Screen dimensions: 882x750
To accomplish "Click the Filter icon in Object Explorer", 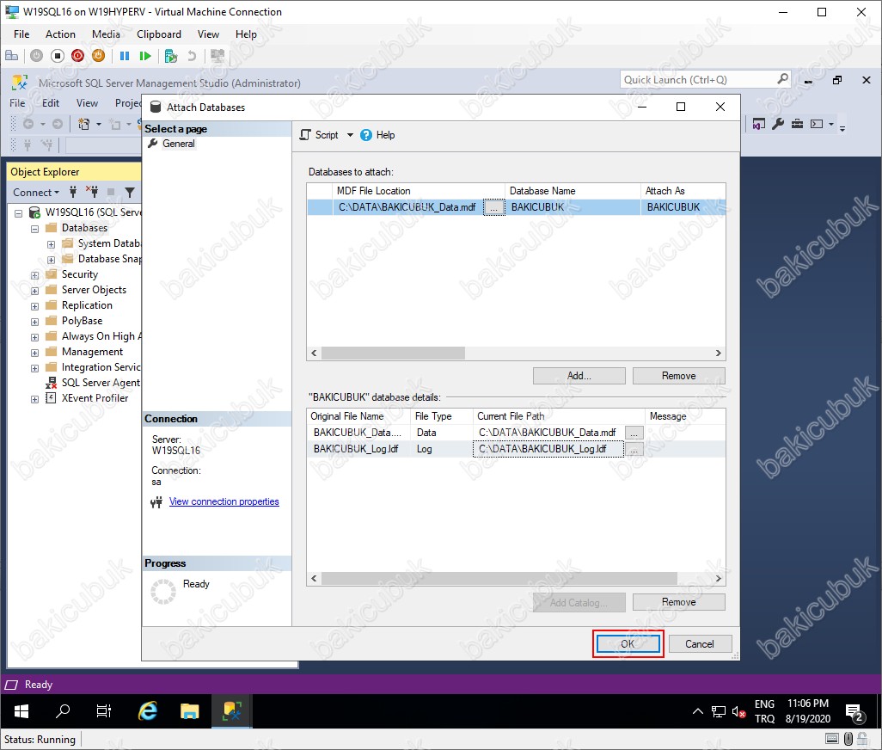I will click(130, 193).
